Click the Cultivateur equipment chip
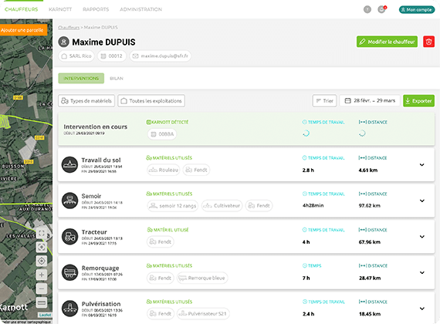Image resolution: width=440 pixels, height=324 pixels. tap(222, 206)
